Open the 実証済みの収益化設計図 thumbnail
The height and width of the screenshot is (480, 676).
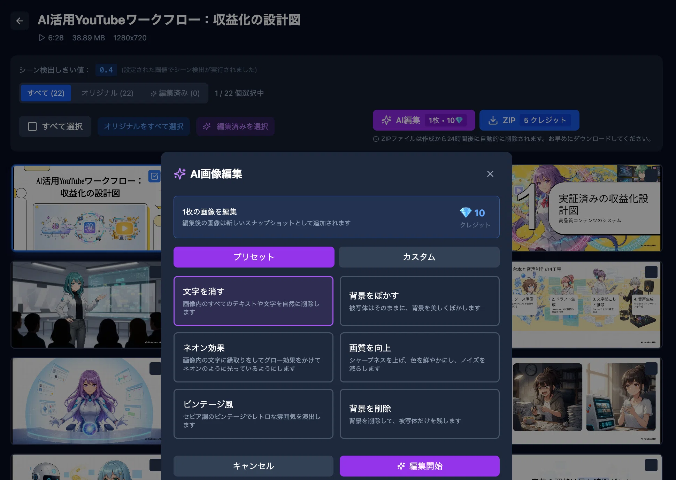[587, 208]
